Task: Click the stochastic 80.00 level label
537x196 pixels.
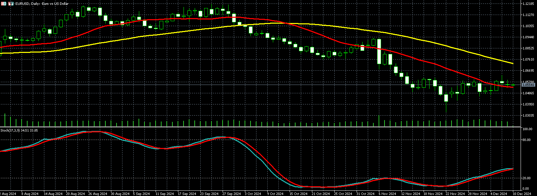Action: tap(527, 140)
